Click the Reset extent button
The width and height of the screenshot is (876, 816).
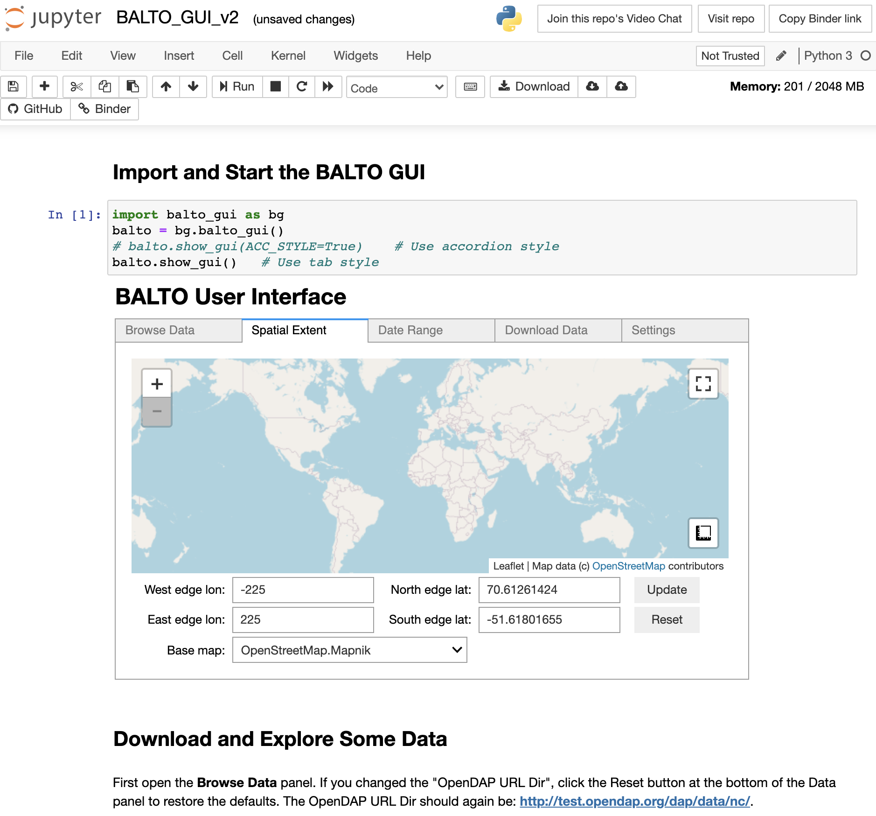[667, 620]
